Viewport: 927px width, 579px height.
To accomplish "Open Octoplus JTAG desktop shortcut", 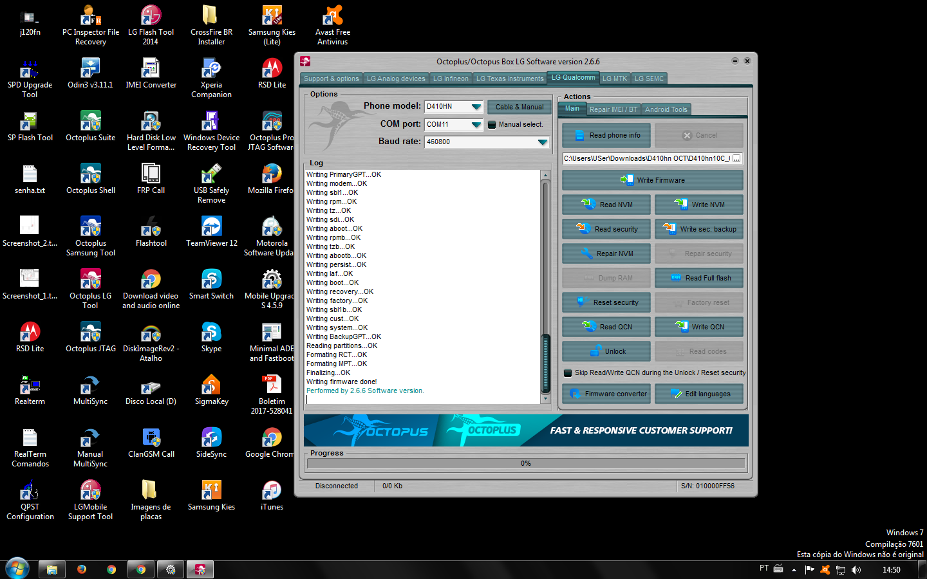I will 91,337.
